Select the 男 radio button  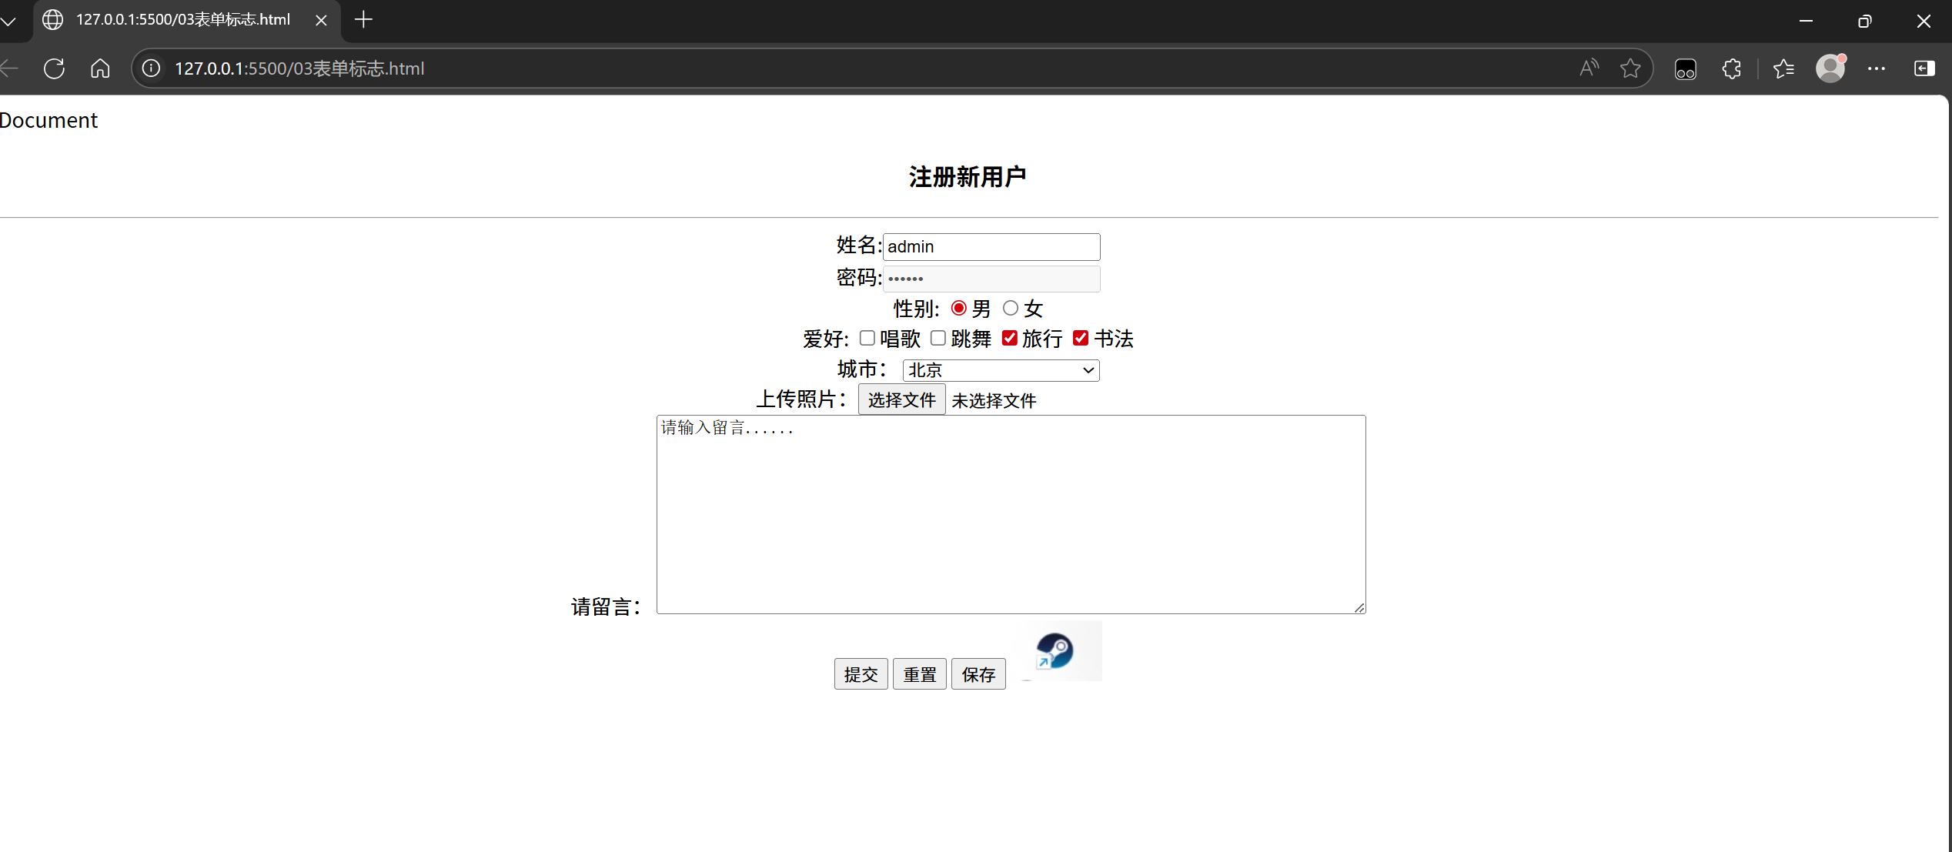point(958,308)
